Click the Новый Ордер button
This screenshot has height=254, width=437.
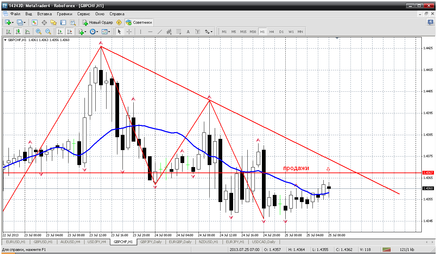point(97,22)
